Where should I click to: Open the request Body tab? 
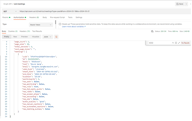45,17
